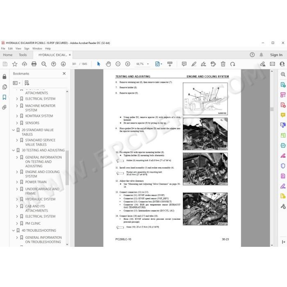
Task: Open the sign document tool
Action: [x=203, y=64]
